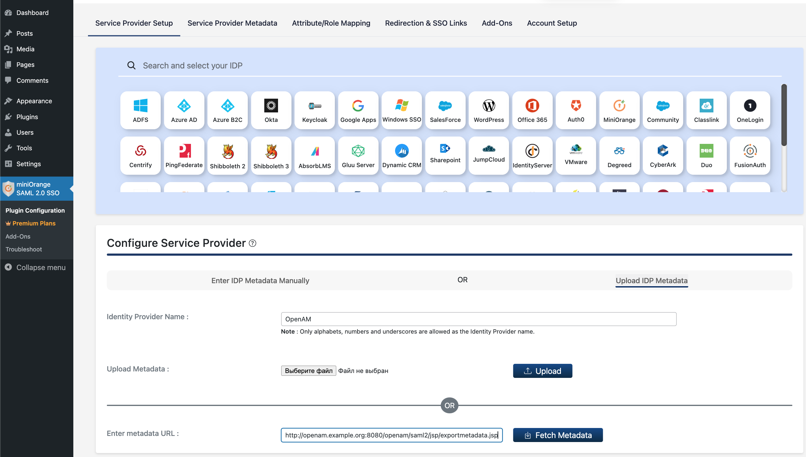Click the Fetch Metadata button
The image size is (806, 457).
coord(557,435)
